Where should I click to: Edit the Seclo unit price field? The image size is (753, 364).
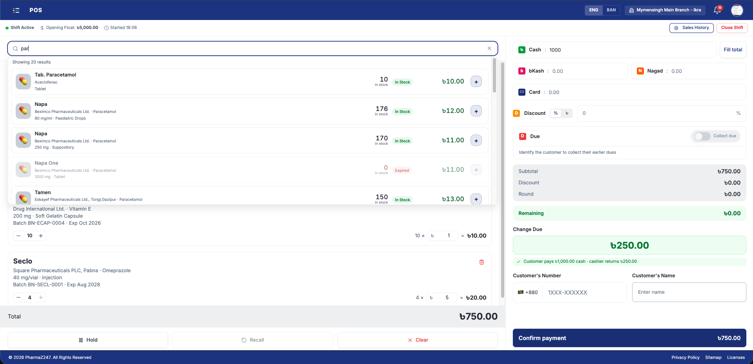442,298
